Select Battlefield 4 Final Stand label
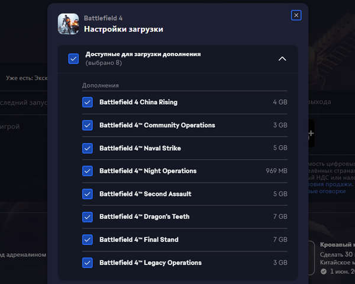The height and width of the screenshot is (284, 355). [139, 240]
